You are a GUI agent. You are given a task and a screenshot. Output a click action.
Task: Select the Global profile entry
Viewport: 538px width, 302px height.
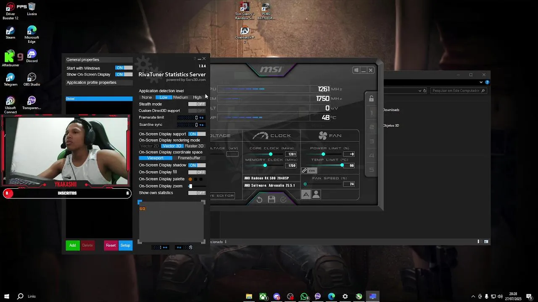(99, 99)
